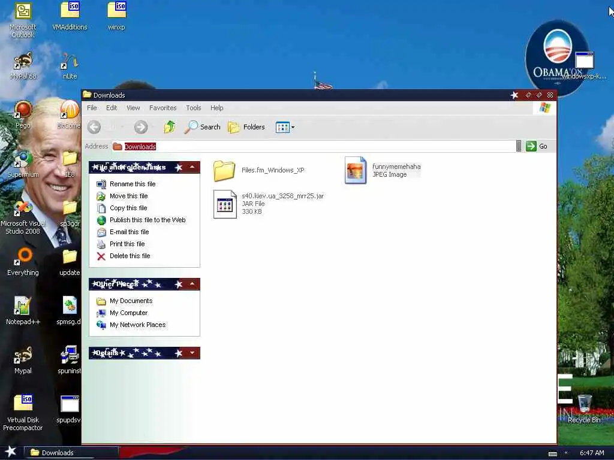Click the Back arrow toolbar button

pyautogui.click(x=94, y=127)
